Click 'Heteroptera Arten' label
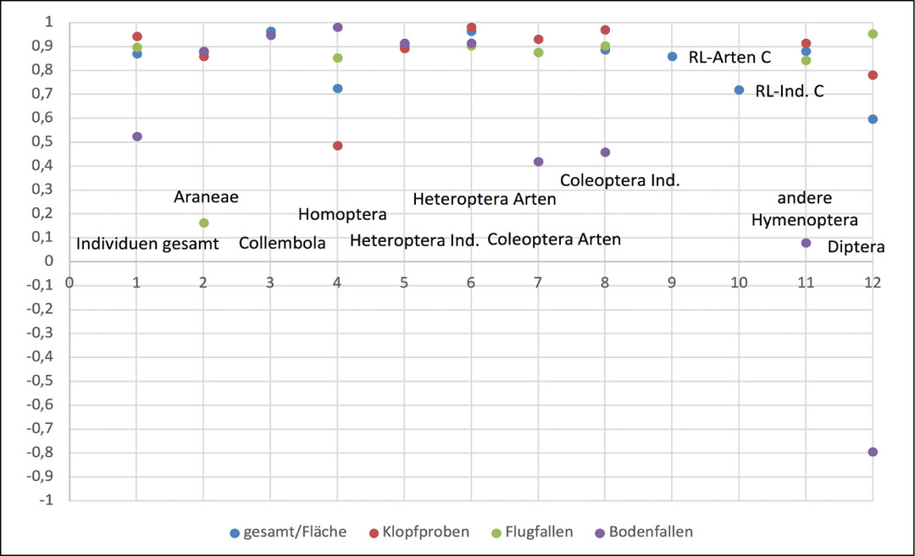The width and height of the screenshot is (915, 556). [485, 200]
